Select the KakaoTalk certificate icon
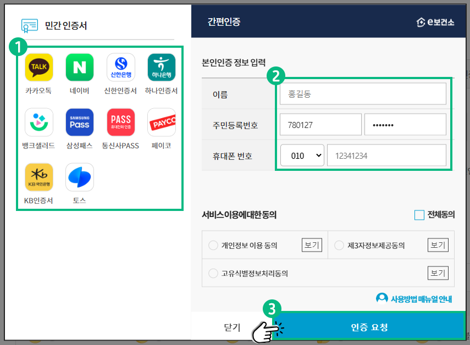The height and width of the screenshot is (345, 470). click(39, 68)
